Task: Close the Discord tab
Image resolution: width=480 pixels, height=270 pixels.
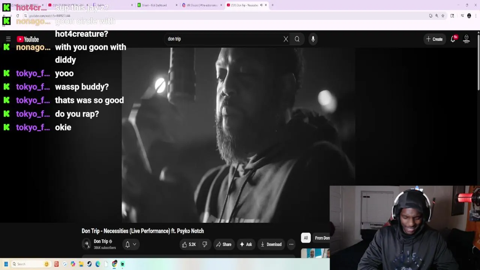Action: (x=221, y=5)
